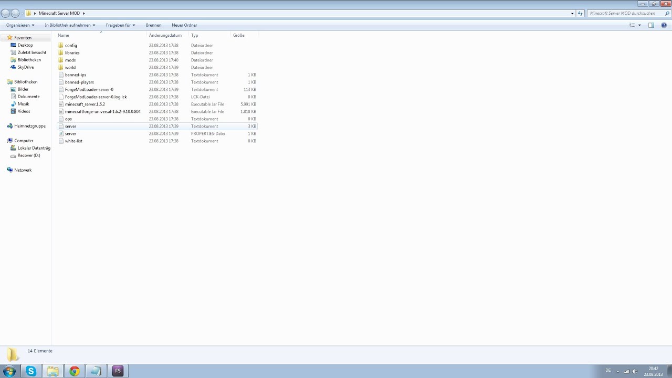Viewport: 672px width, 378px height.
Task: Select the libraries folder icon
Action: (61, 52)
